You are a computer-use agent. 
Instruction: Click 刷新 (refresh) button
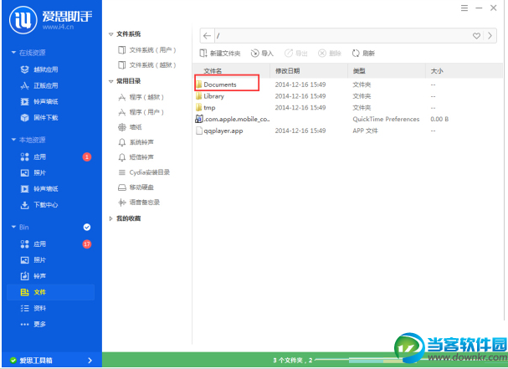(363, 53)
